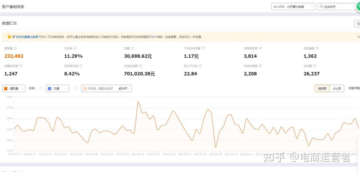Screen dimensions: 360x172
Task: Close the yellow notification banner
Action: pyautogui.click(x=359, y=36)
